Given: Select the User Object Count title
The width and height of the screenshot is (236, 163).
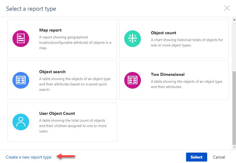Looking at the screenshot, I should (57, 113).
